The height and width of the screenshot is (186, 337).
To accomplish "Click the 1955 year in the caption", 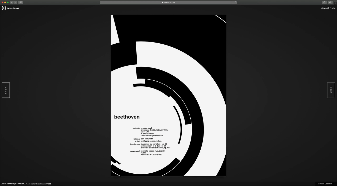I will pos(49,184).
